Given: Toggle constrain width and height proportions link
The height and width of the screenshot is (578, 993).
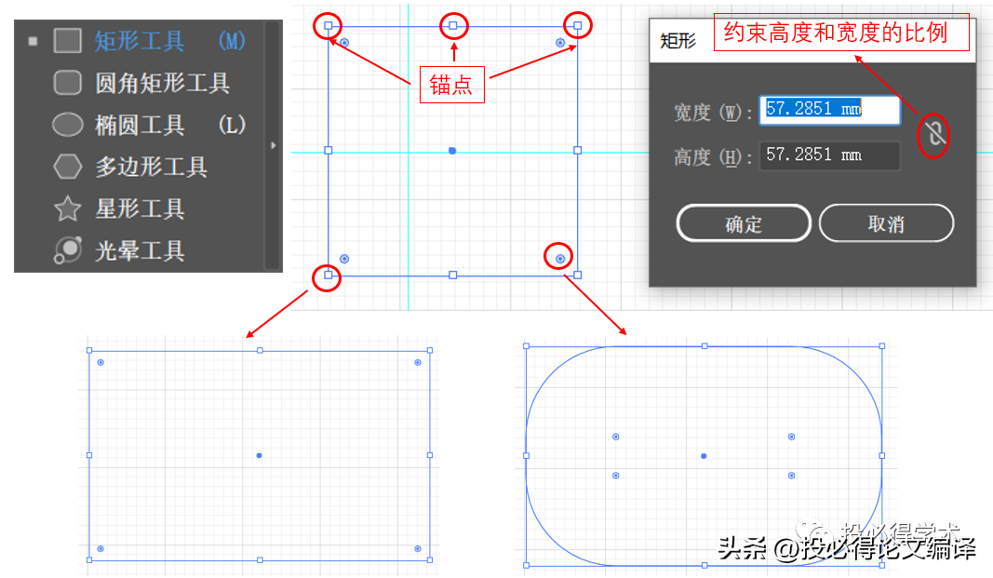Looking at the screenshot, I should click(x=933, y=134).
